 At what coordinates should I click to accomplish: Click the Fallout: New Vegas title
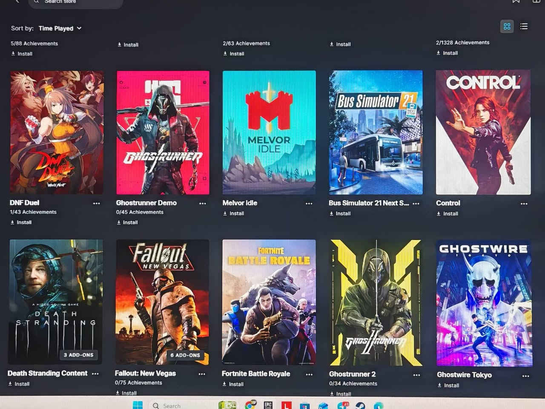point(145,373)
